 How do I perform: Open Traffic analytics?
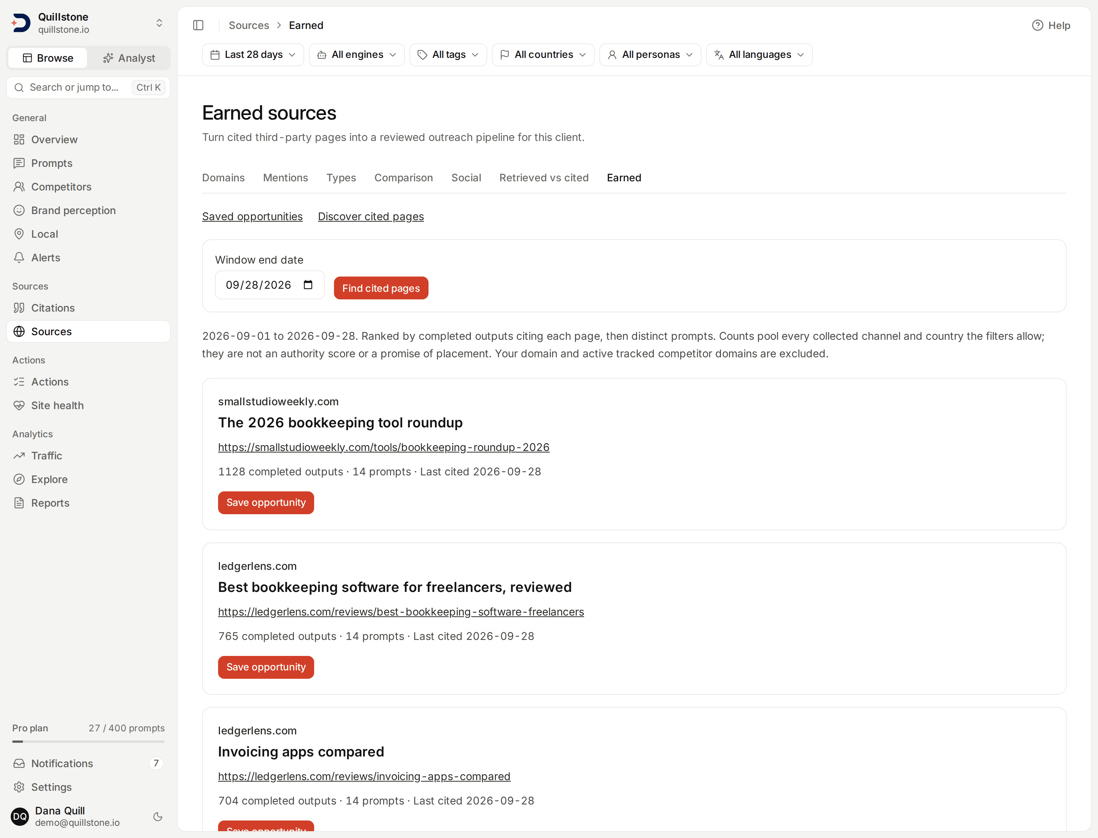tap(88, 456)
